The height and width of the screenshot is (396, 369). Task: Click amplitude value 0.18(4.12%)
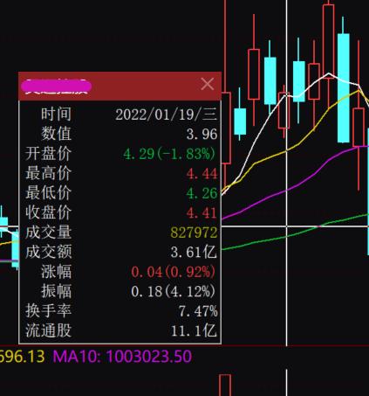click(174, 291)
